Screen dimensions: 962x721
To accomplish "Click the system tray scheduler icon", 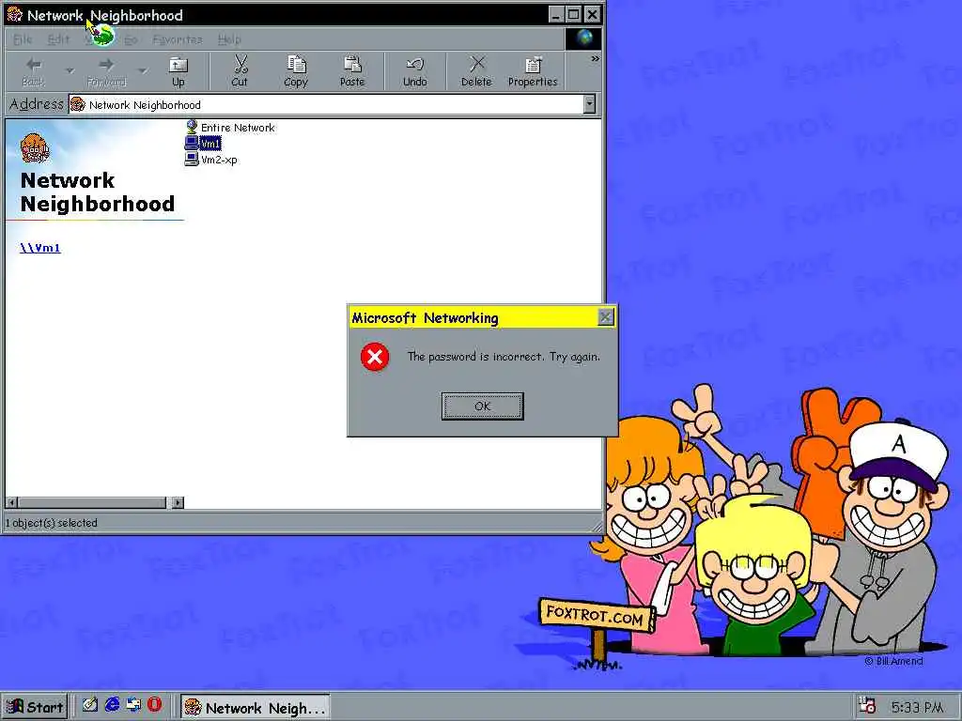I will coord(867,706).
